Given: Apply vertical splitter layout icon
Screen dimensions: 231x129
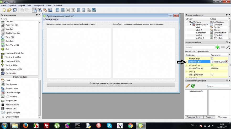Looking at the screenshot, I should tap(73, 10).
